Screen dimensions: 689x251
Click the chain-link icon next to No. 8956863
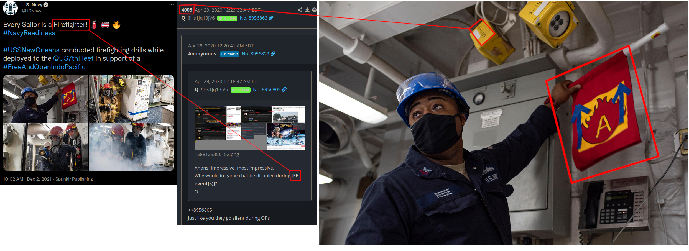point(271,18)
